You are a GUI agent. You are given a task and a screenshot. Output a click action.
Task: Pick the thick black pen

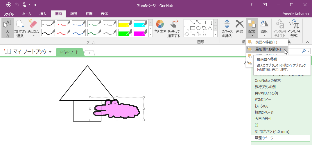pyautogui.click(x=48, y=32)
